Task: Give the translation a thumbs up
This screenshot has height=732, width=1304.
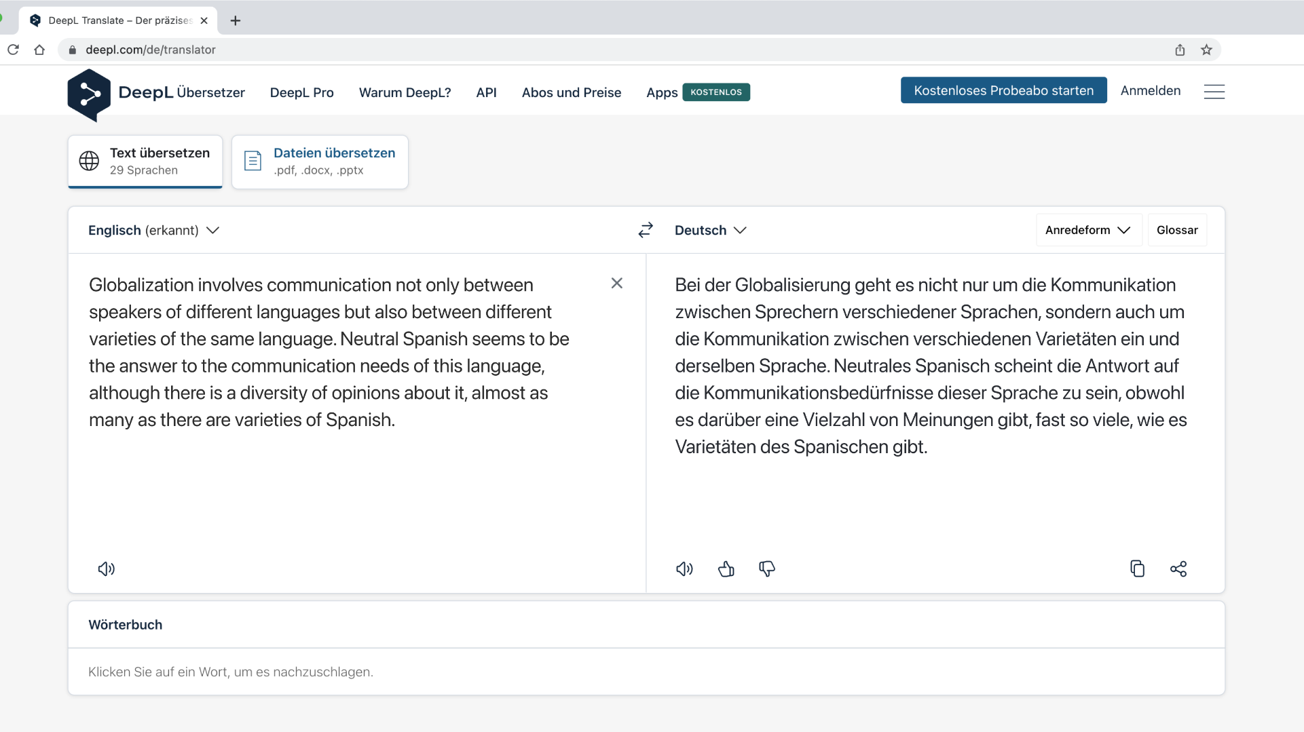Action: coord(726,569)
